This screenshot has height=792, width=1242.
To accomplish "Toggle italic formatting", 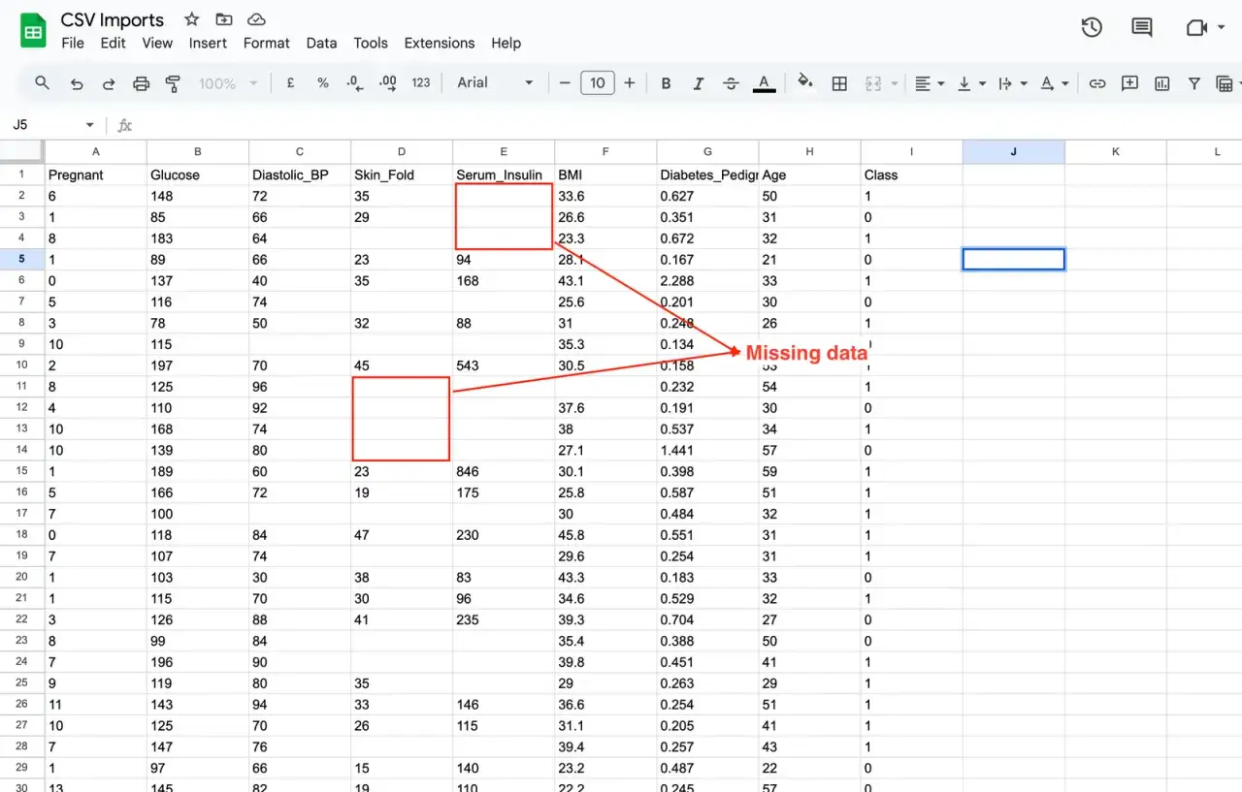I will click(699, 83).
